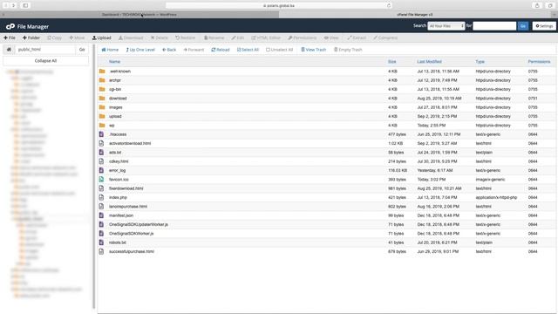The height and width of the screenshot is (314, 558).
Task: Sort files by Permissions column
Action: (x=539, y=62)
